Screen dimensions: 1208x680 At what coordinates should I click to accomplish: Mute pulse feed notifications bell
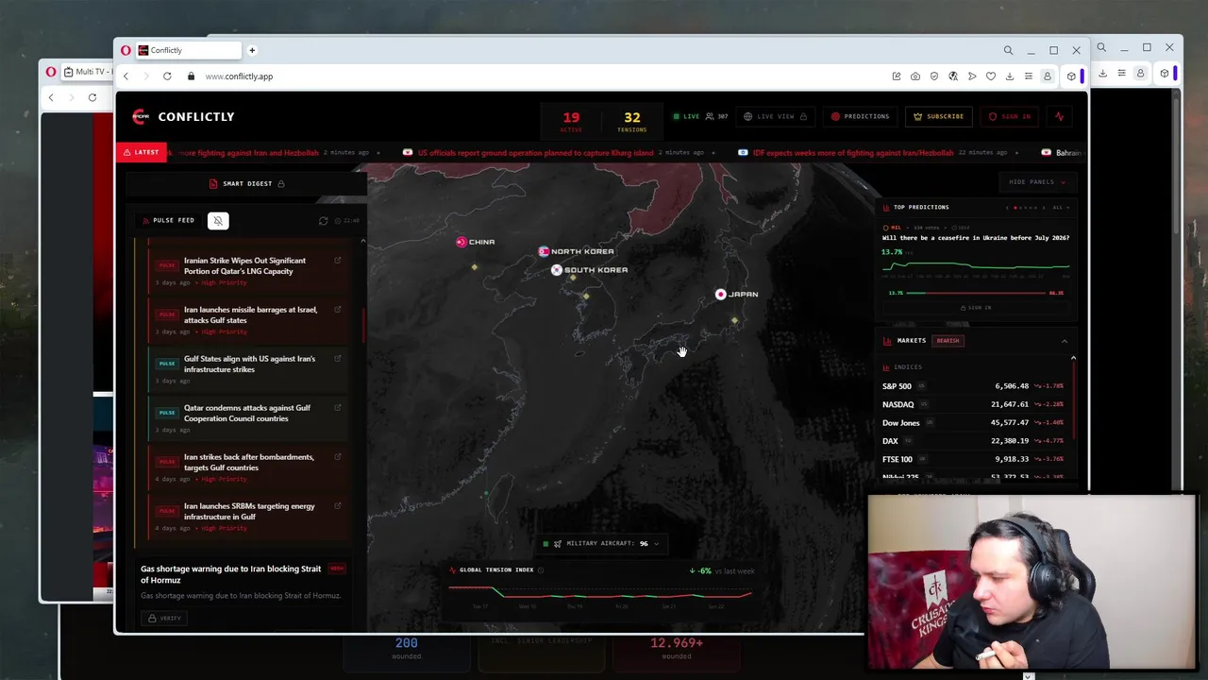click(x=218, y=220)
